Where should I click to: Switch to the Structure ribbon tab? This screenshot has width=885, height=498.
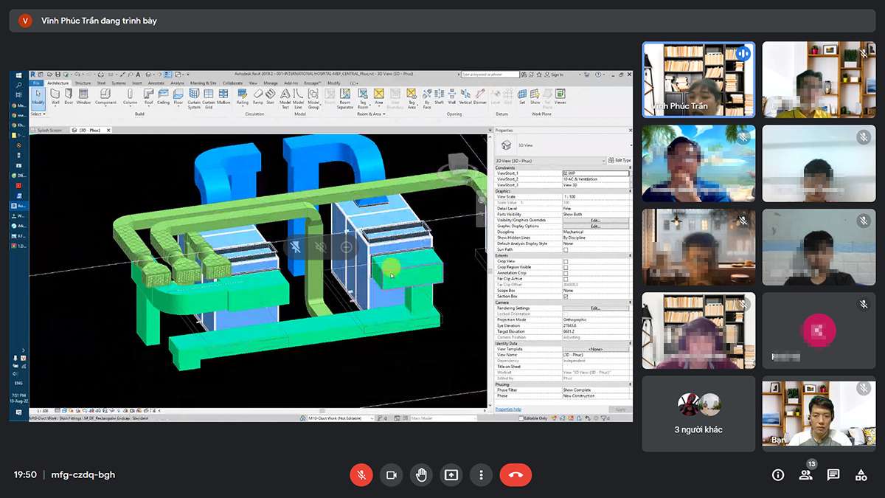pos(83,83)
